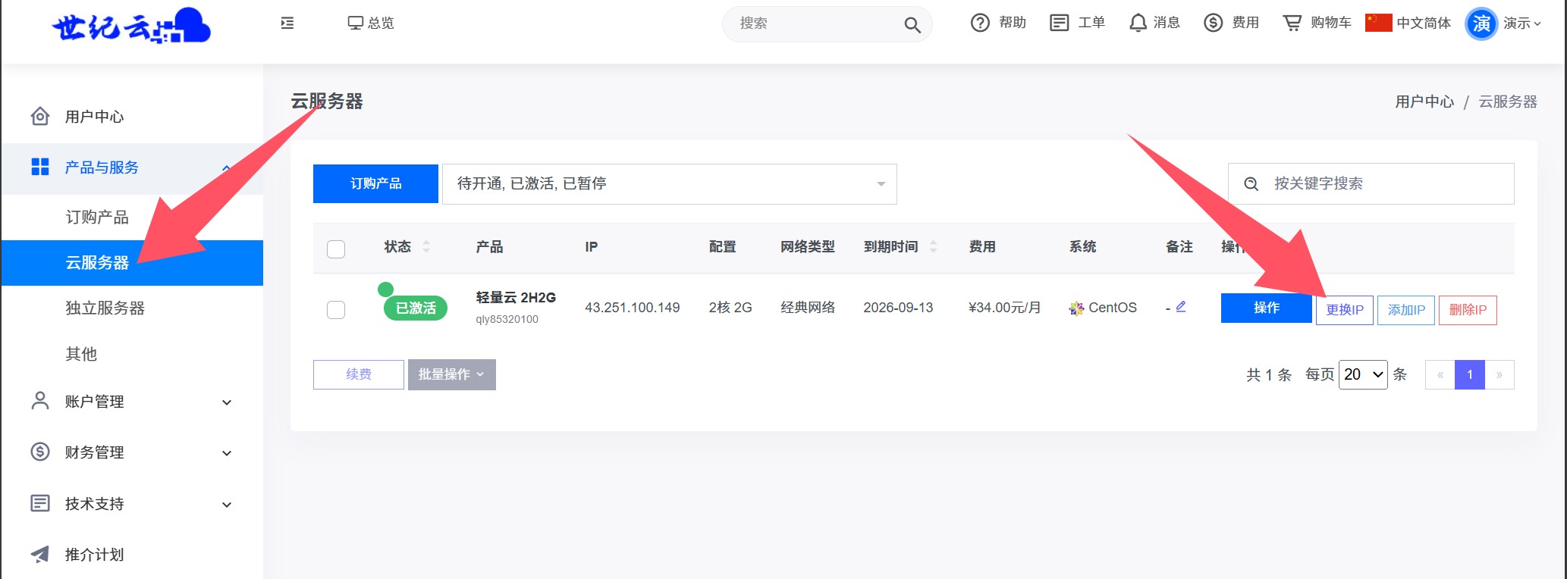This screenshot has width=1567, height=579.
Task: Click the 更换IP button
Action: tap(1345, 310)
